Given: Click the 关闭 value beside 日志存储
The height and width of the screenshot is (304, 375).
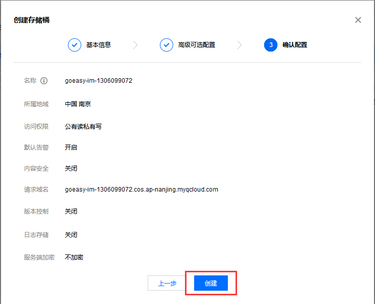Looking at the screenshot, I should pyautogui.click(x=71, y=235).
